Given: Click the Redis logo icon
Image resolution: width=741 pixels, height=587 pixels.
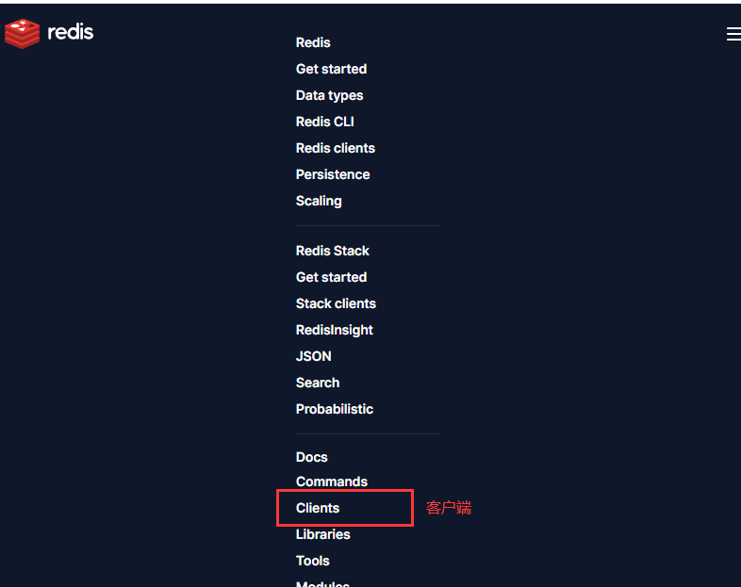Looking at the screenshot, I should [22, 34].
